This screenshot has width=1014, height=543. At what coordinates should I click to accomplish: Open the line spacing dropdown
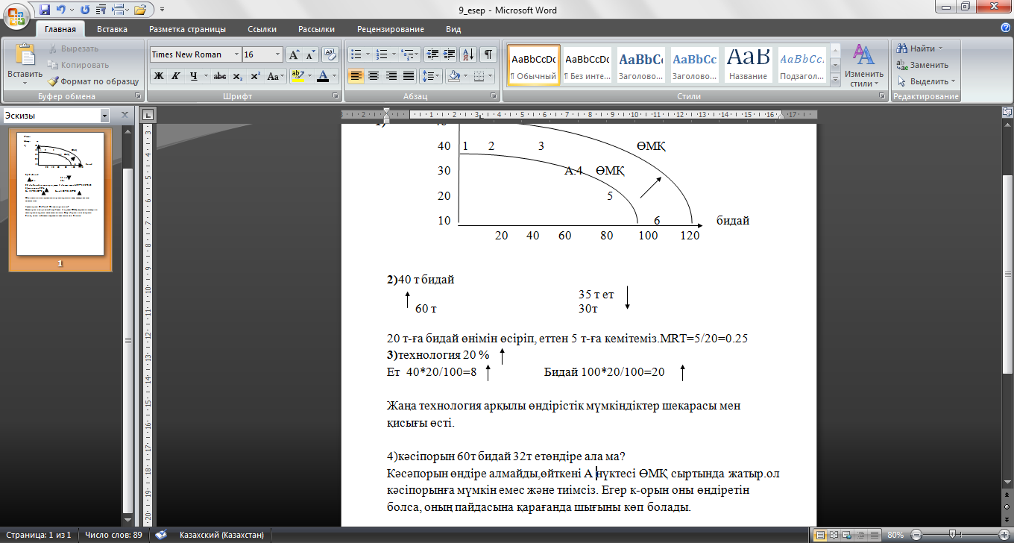tap(431, 76)
